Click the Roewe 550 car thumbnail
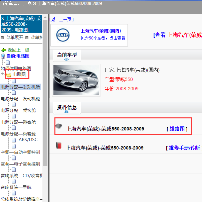 coord(76,80)
